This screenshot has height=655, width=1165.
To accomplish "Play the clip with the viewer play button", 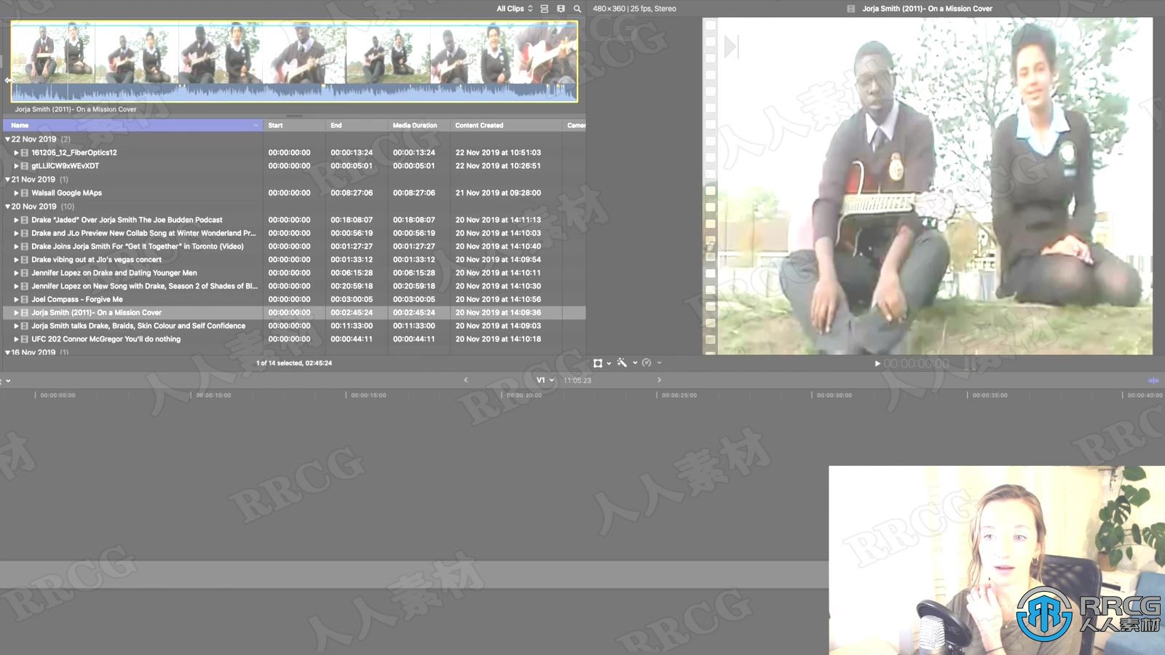I will tap(877, 364).
